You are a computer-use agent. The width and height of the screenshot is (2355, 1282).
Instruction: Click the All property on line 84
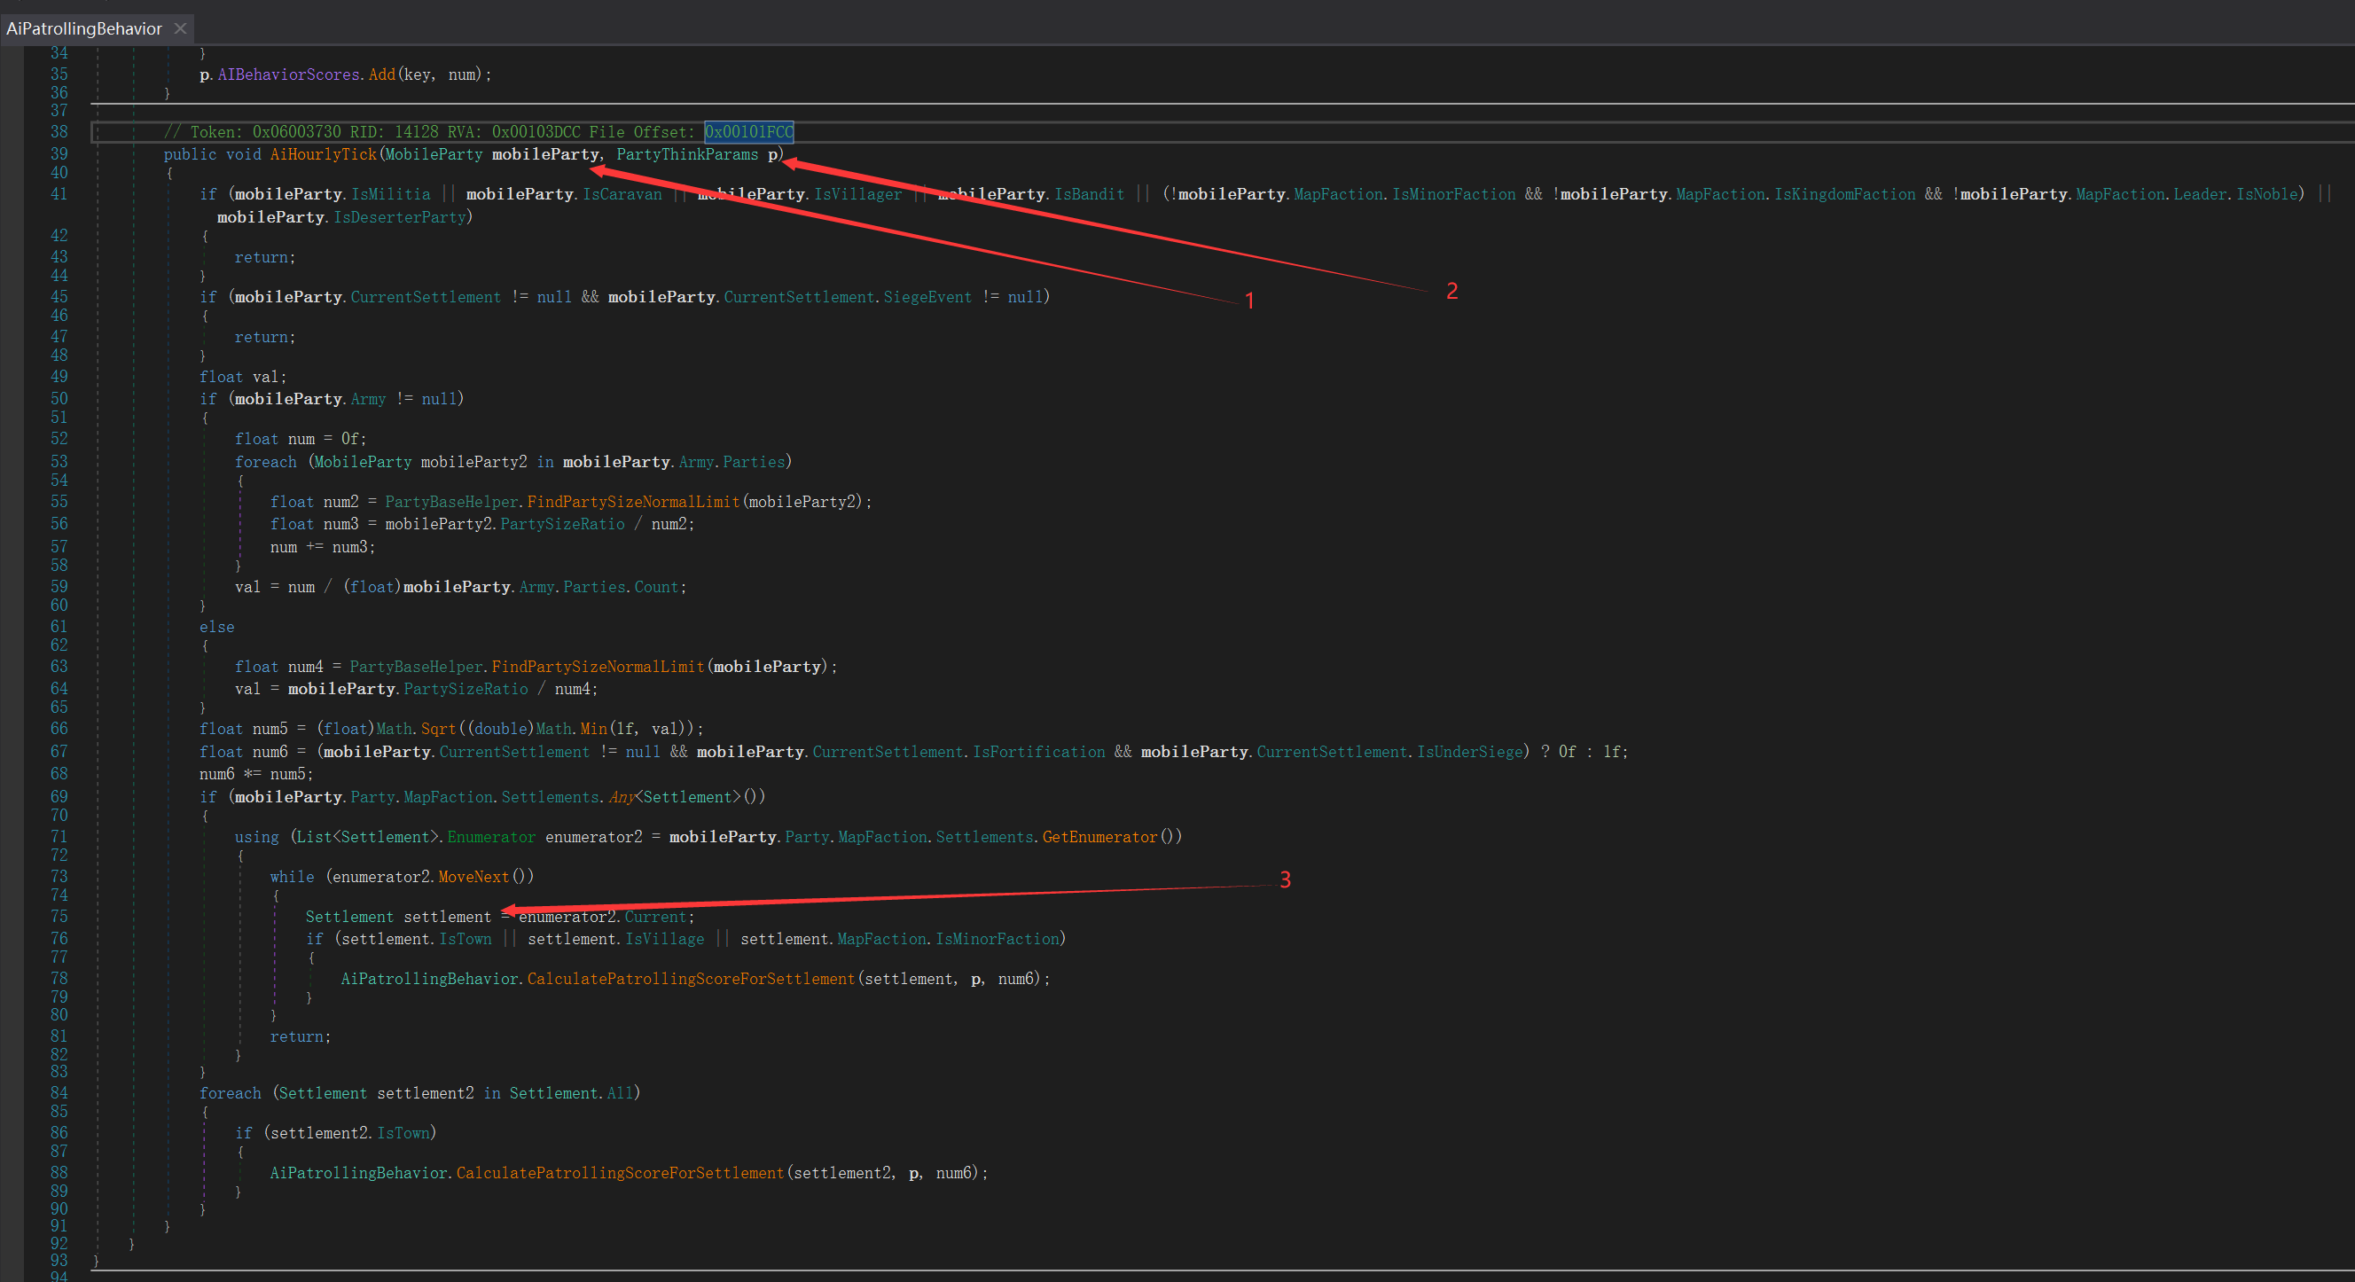619,1094
